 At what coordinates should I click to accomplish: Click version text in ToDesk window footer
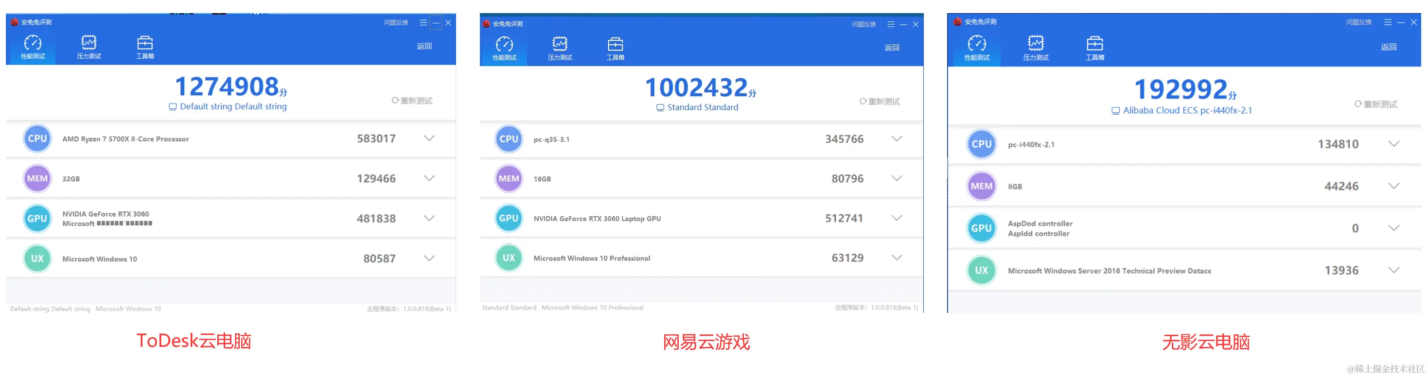tap(408, 309)
